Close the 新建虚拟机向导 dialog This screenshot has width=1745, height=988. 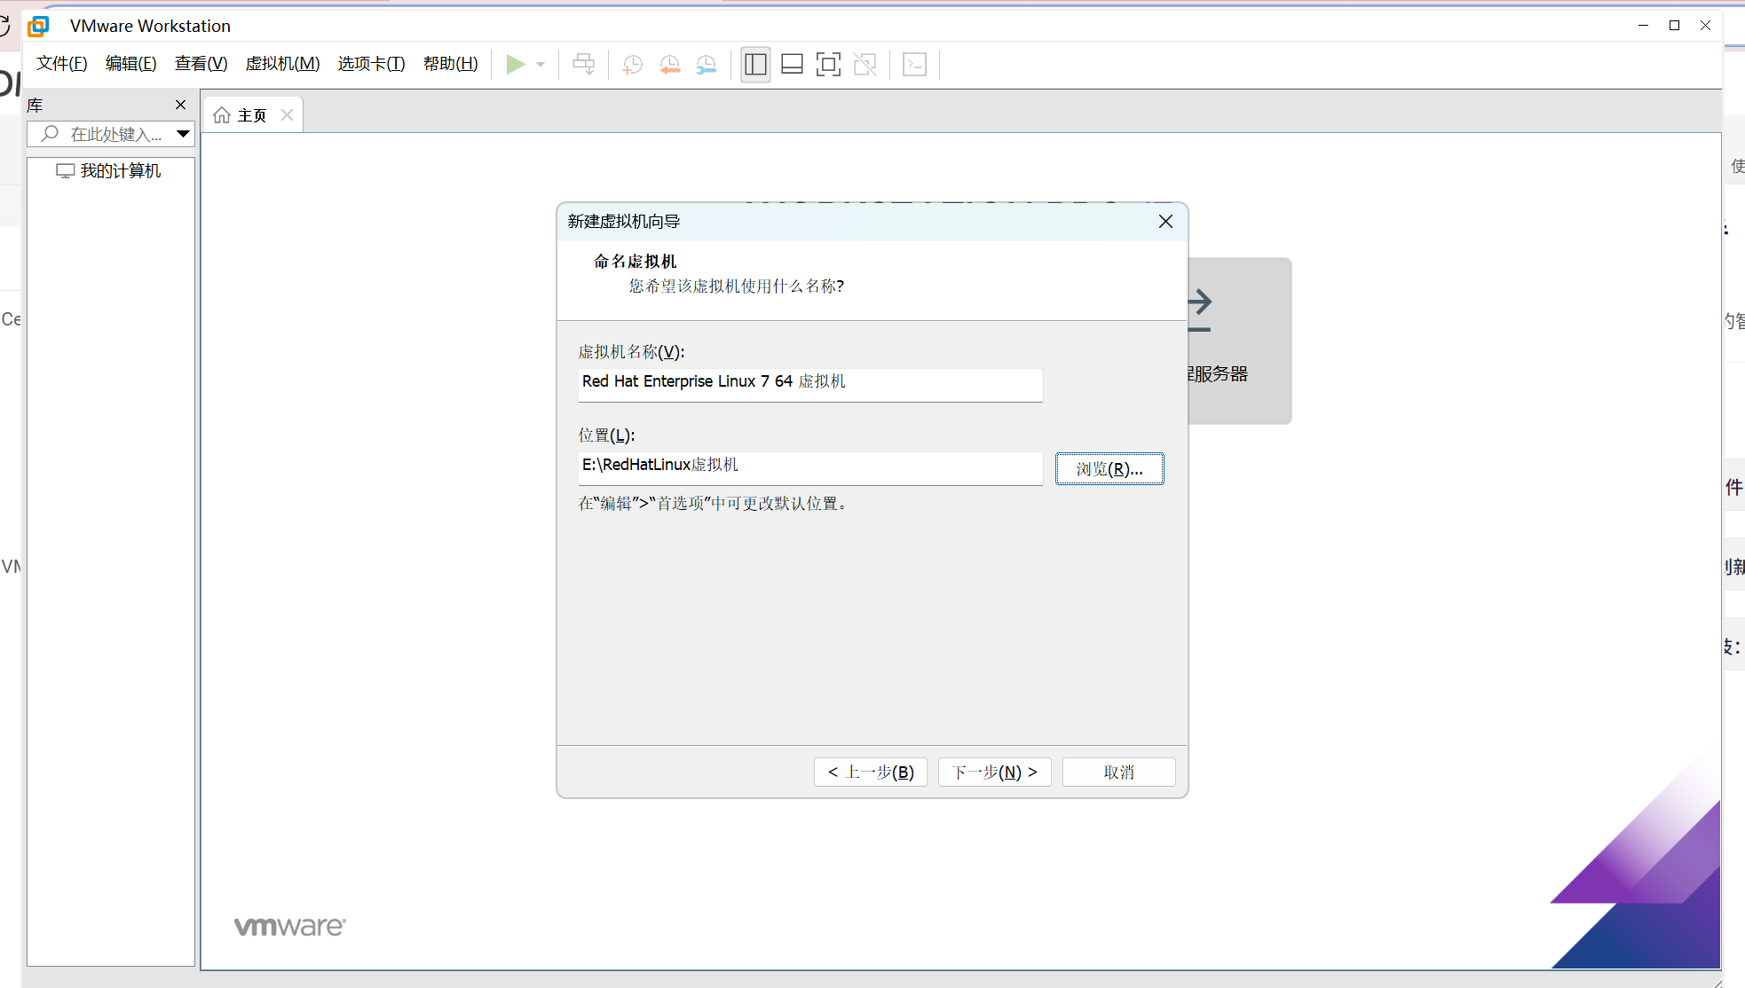(1165, 221)
